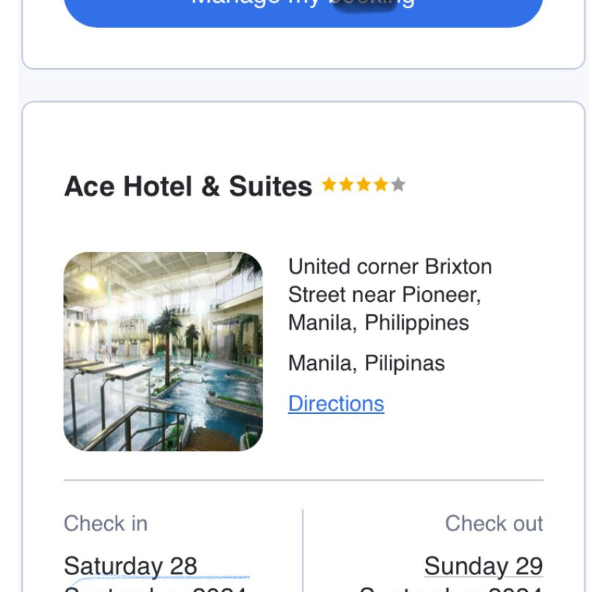This screenshot has width=607, height=592.
Task: Click the "Manila, Pilipinas" location text
Action: (x=366, y=363)
